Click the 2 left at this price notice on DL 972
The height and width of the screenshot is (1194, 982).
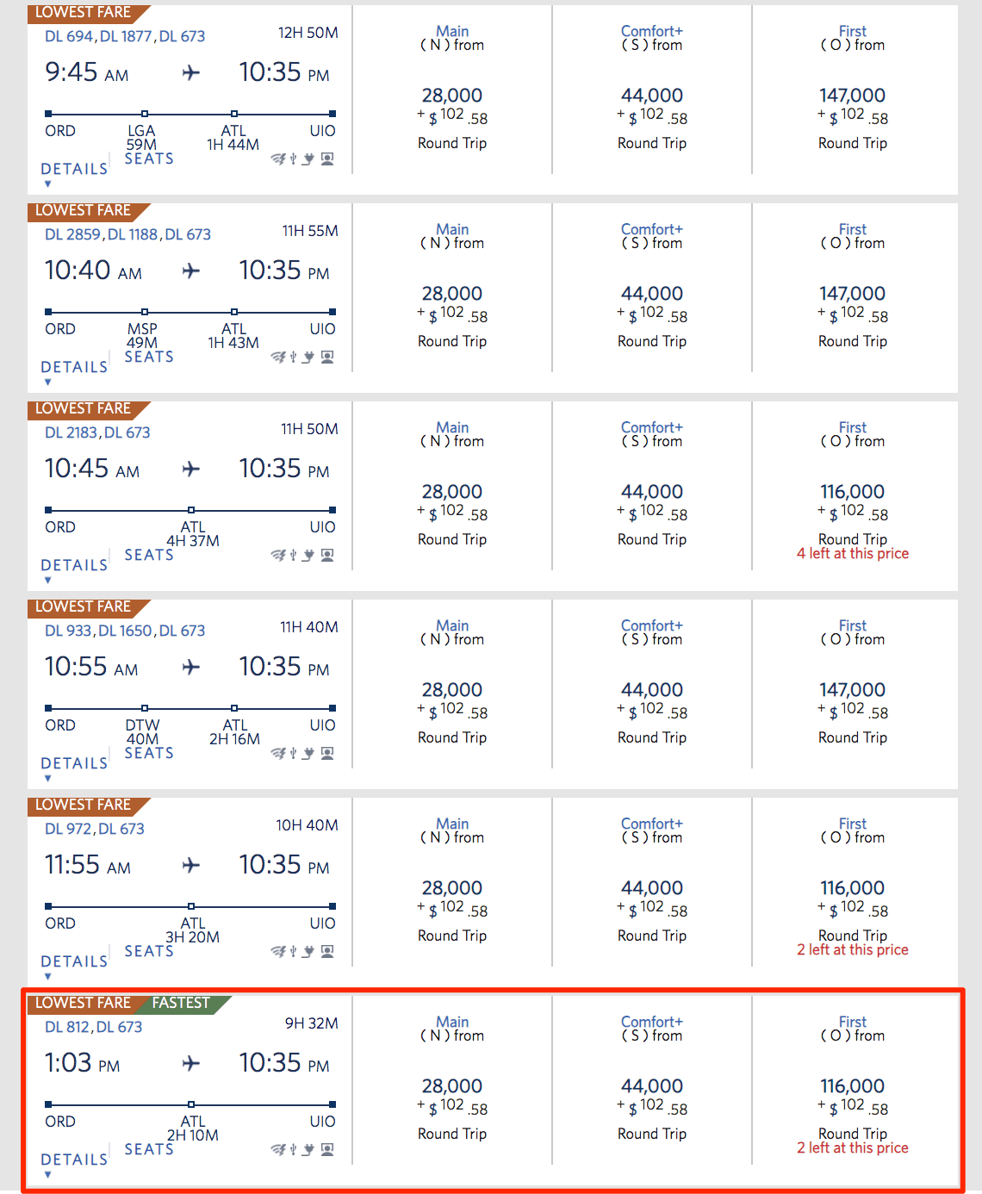tap(852, 949)
